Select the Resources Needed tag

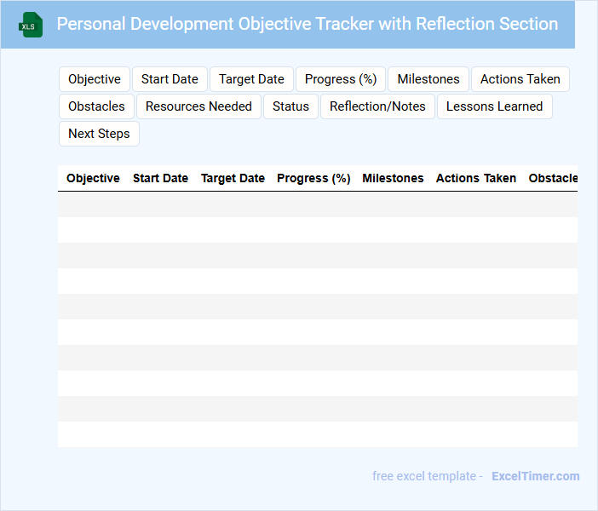(x=198, y=106)
